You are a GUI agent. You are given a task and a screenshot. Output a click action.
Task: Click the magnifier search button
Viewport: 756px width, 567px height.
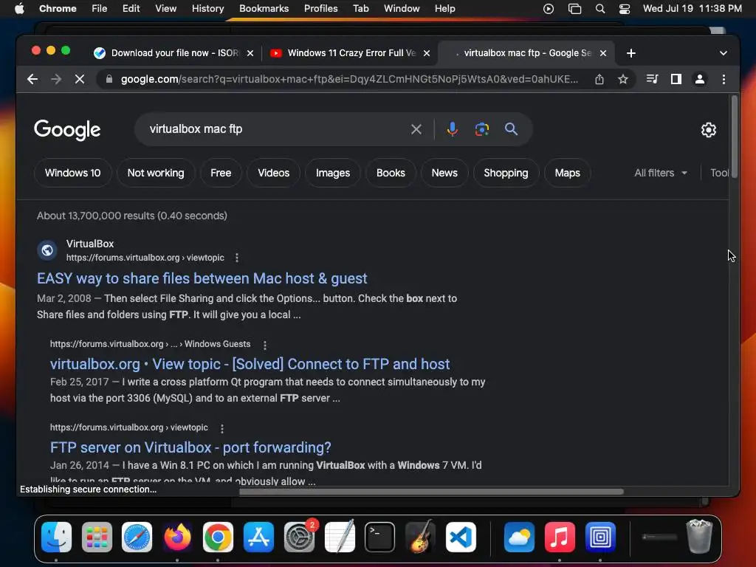point(511,129)
